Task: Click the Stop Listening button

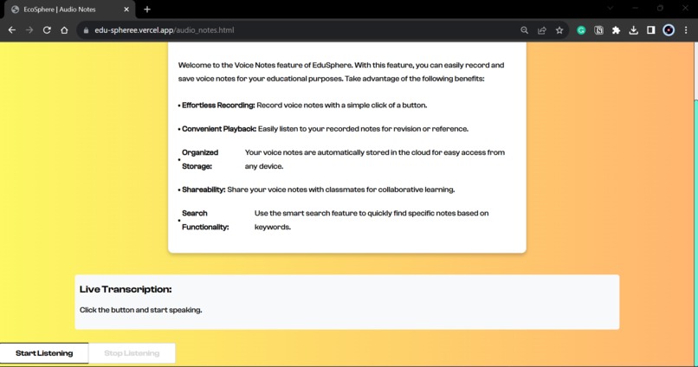Action: 132,353
